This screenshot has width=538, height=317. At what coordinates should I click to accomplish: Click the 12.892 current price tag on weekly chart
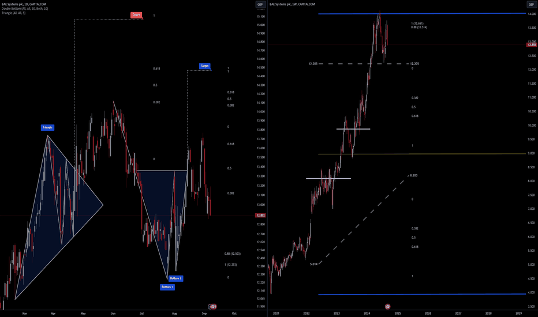click(532, 45)
